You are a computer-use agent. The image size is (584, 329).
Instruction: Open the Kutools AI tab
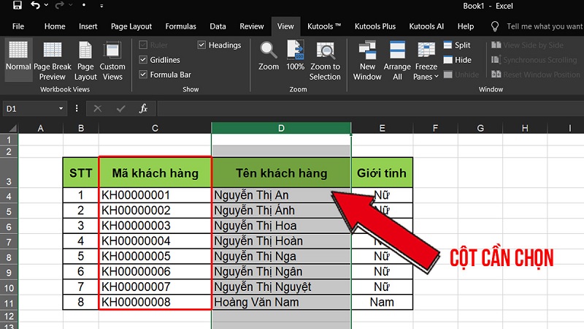[x=426, y=26]
